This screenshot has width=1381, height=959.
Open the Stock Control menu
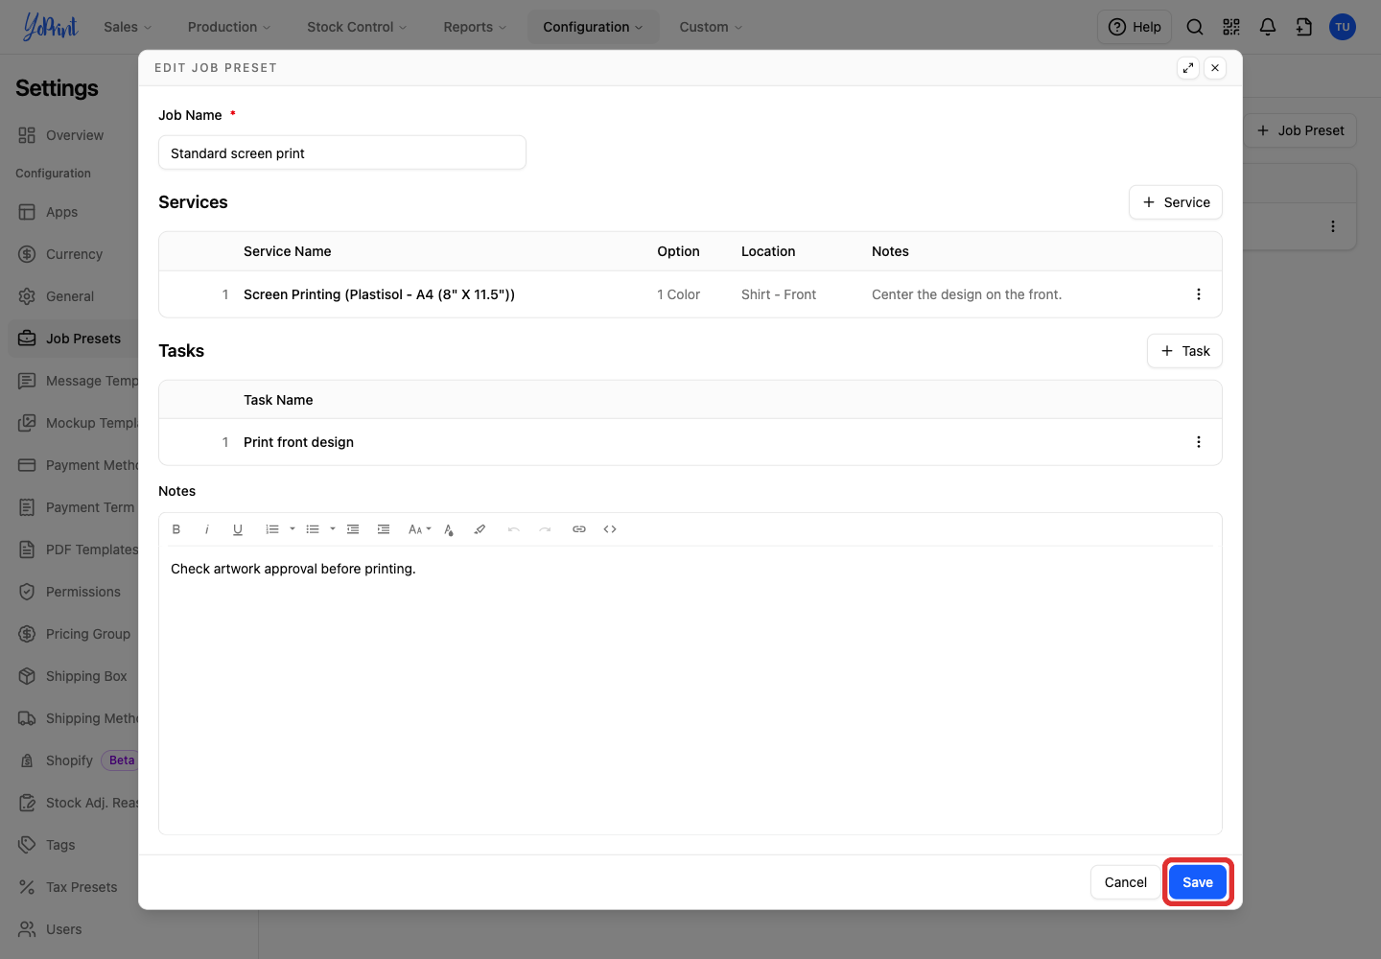(357, 27)
